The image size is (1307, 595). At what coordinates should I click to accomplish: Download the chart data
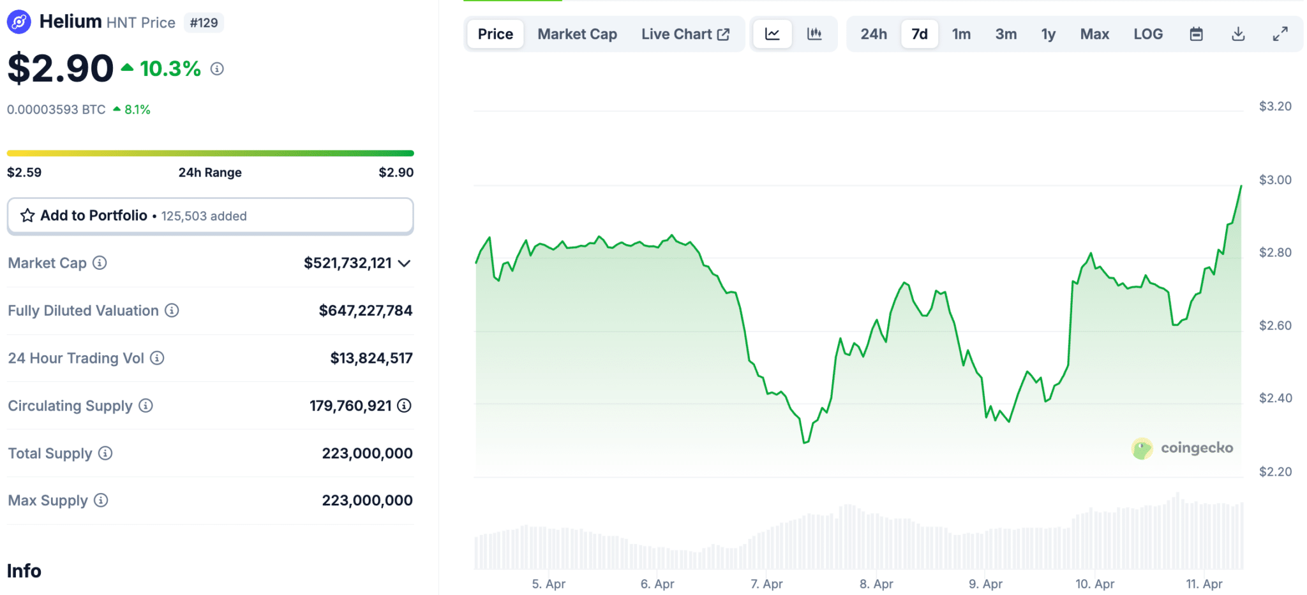pos(1238,34)
